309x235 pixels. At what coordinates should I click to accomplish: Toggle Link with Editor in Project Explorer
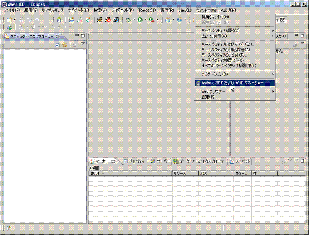(x=65, y=45)
